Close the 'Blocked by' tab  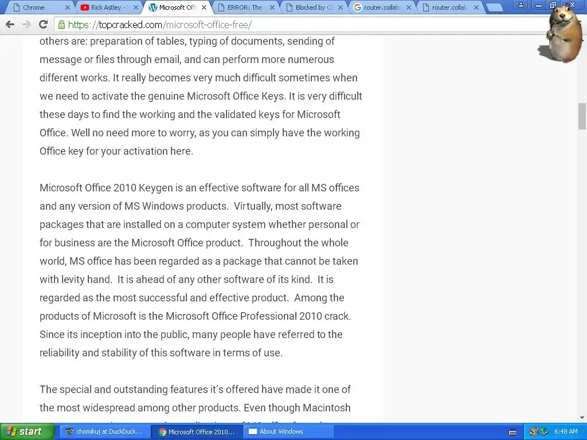click(x=341, y=7)
